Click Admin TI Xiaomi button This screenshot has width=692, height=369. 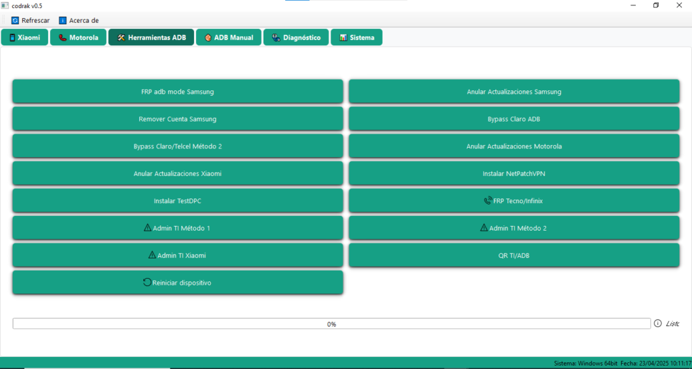click(x=178, y=256)
